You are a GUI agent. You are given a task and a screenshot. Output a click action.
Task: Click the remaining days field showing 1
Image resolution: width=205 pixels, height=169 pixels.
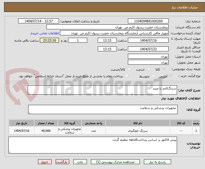[78, 40]
